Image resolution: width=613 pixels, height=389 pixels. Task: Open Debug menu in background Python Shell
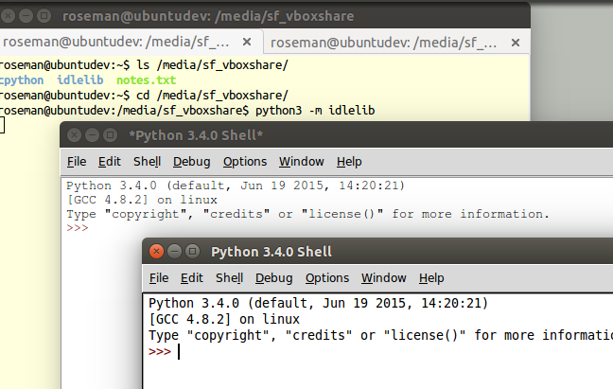tap(191, 162)
